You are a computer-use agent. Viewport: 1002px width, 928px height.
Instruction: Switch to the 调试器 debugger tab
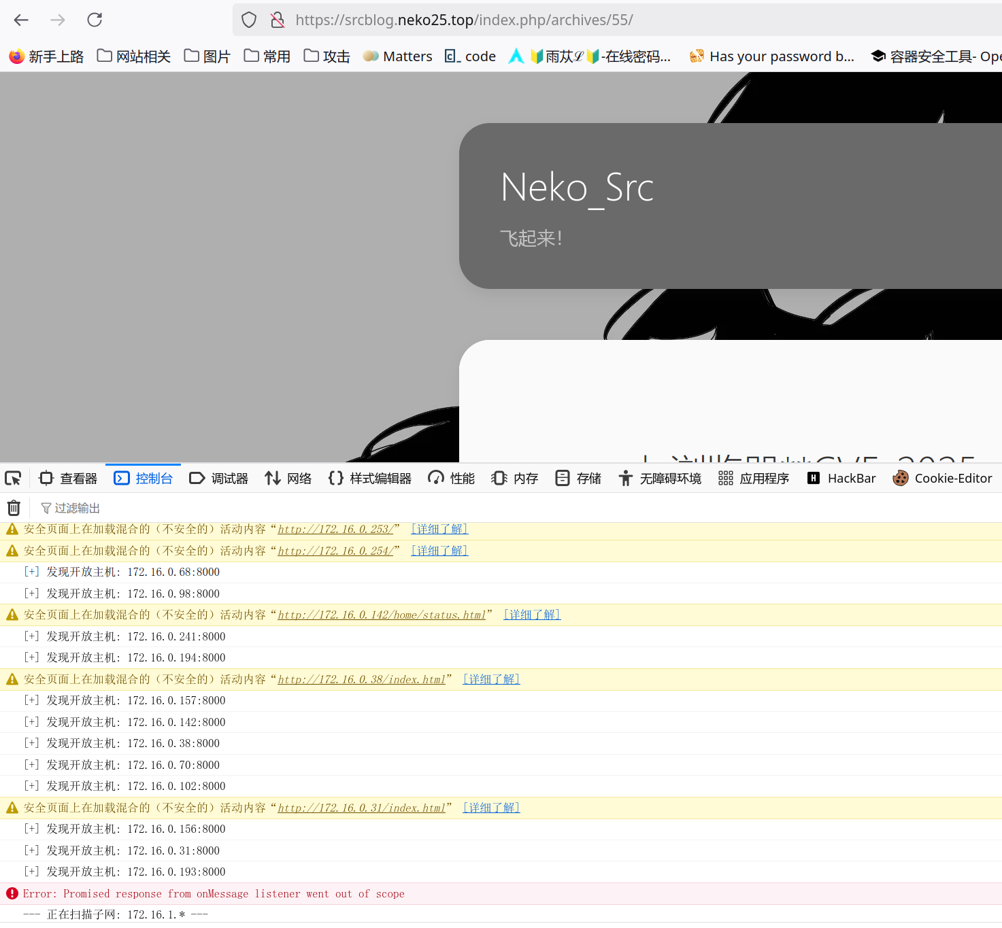[x=219, y=479]
